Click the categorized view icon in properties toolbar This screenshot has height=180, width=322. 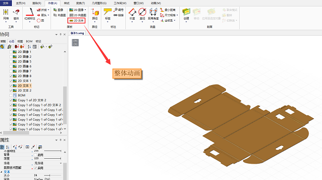pyautogui.click(x=2, y=147)
